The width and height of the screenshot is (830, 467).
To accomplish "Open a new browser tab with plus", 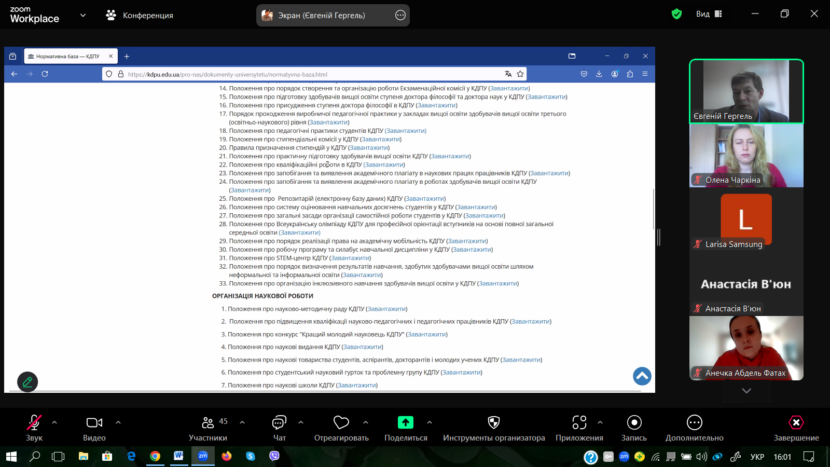I will (x=127, y=56).
